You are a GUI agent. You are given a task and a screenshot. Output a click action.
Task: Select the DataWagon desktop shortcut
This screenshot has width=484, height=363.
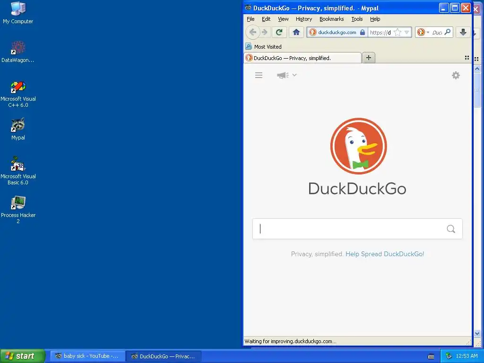click(x=18, y=52)
